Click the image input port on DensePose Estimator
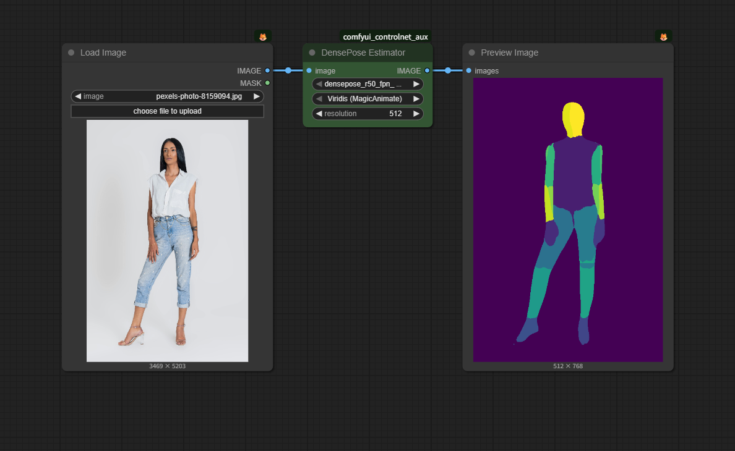The image size is (735, 451). (x=309, y=71)
